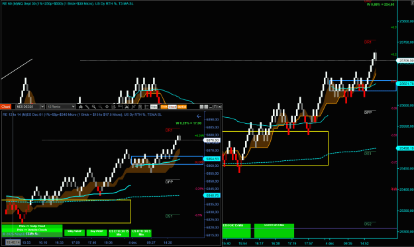The image size is (414, 247).
Task: Click the 25706 price marker on MNQ axis
Action: click(x=405, y=61)
